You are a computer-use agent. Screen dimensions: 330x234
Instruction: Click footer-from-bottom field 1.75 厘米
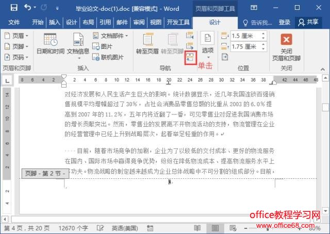[245, 46]
